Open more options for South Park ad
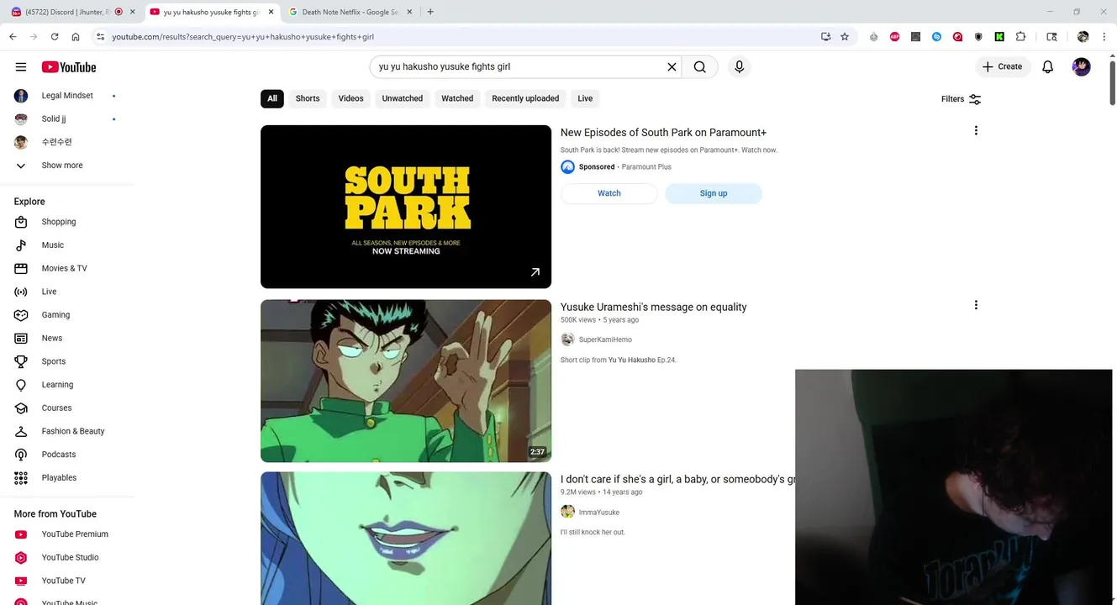The height and width of the screenshot is (605, 1117). coord(976,130)
